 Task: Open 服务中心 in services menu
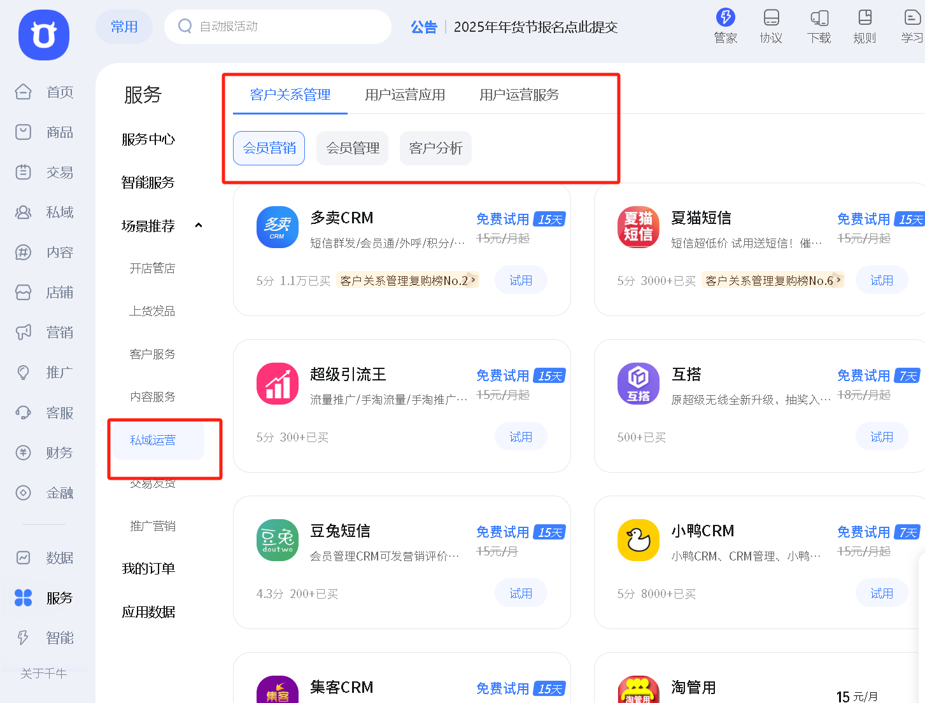(x=148, y=139)
